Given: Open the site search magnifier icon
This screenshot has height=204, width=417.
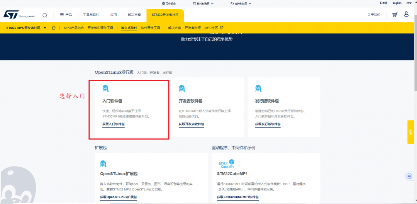Looking at the screenshot, I should (45, 15).
